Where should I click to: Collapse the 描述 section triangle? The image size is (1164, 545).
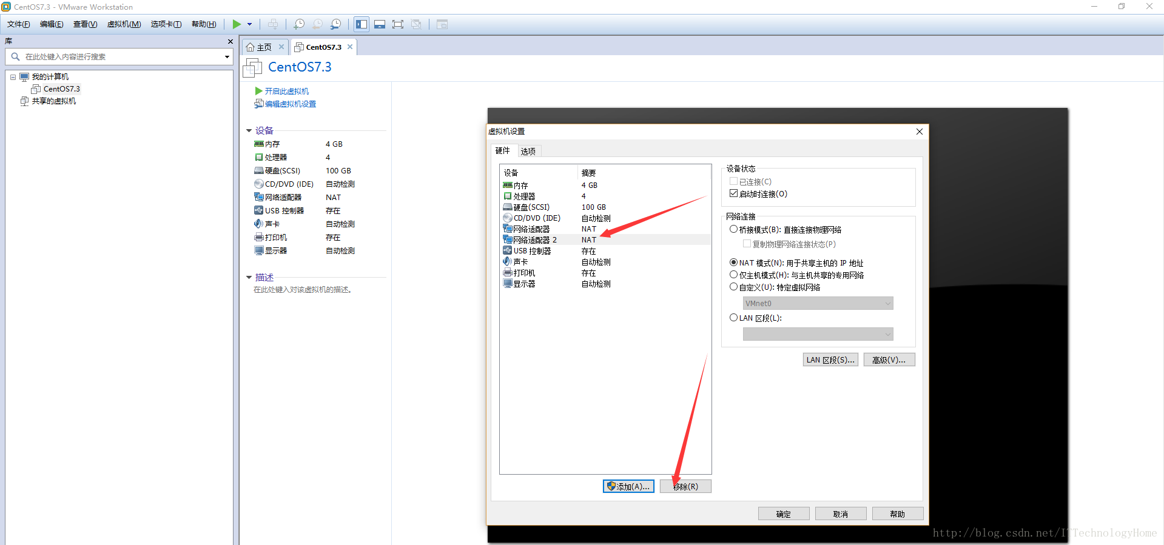click(249, 278)
